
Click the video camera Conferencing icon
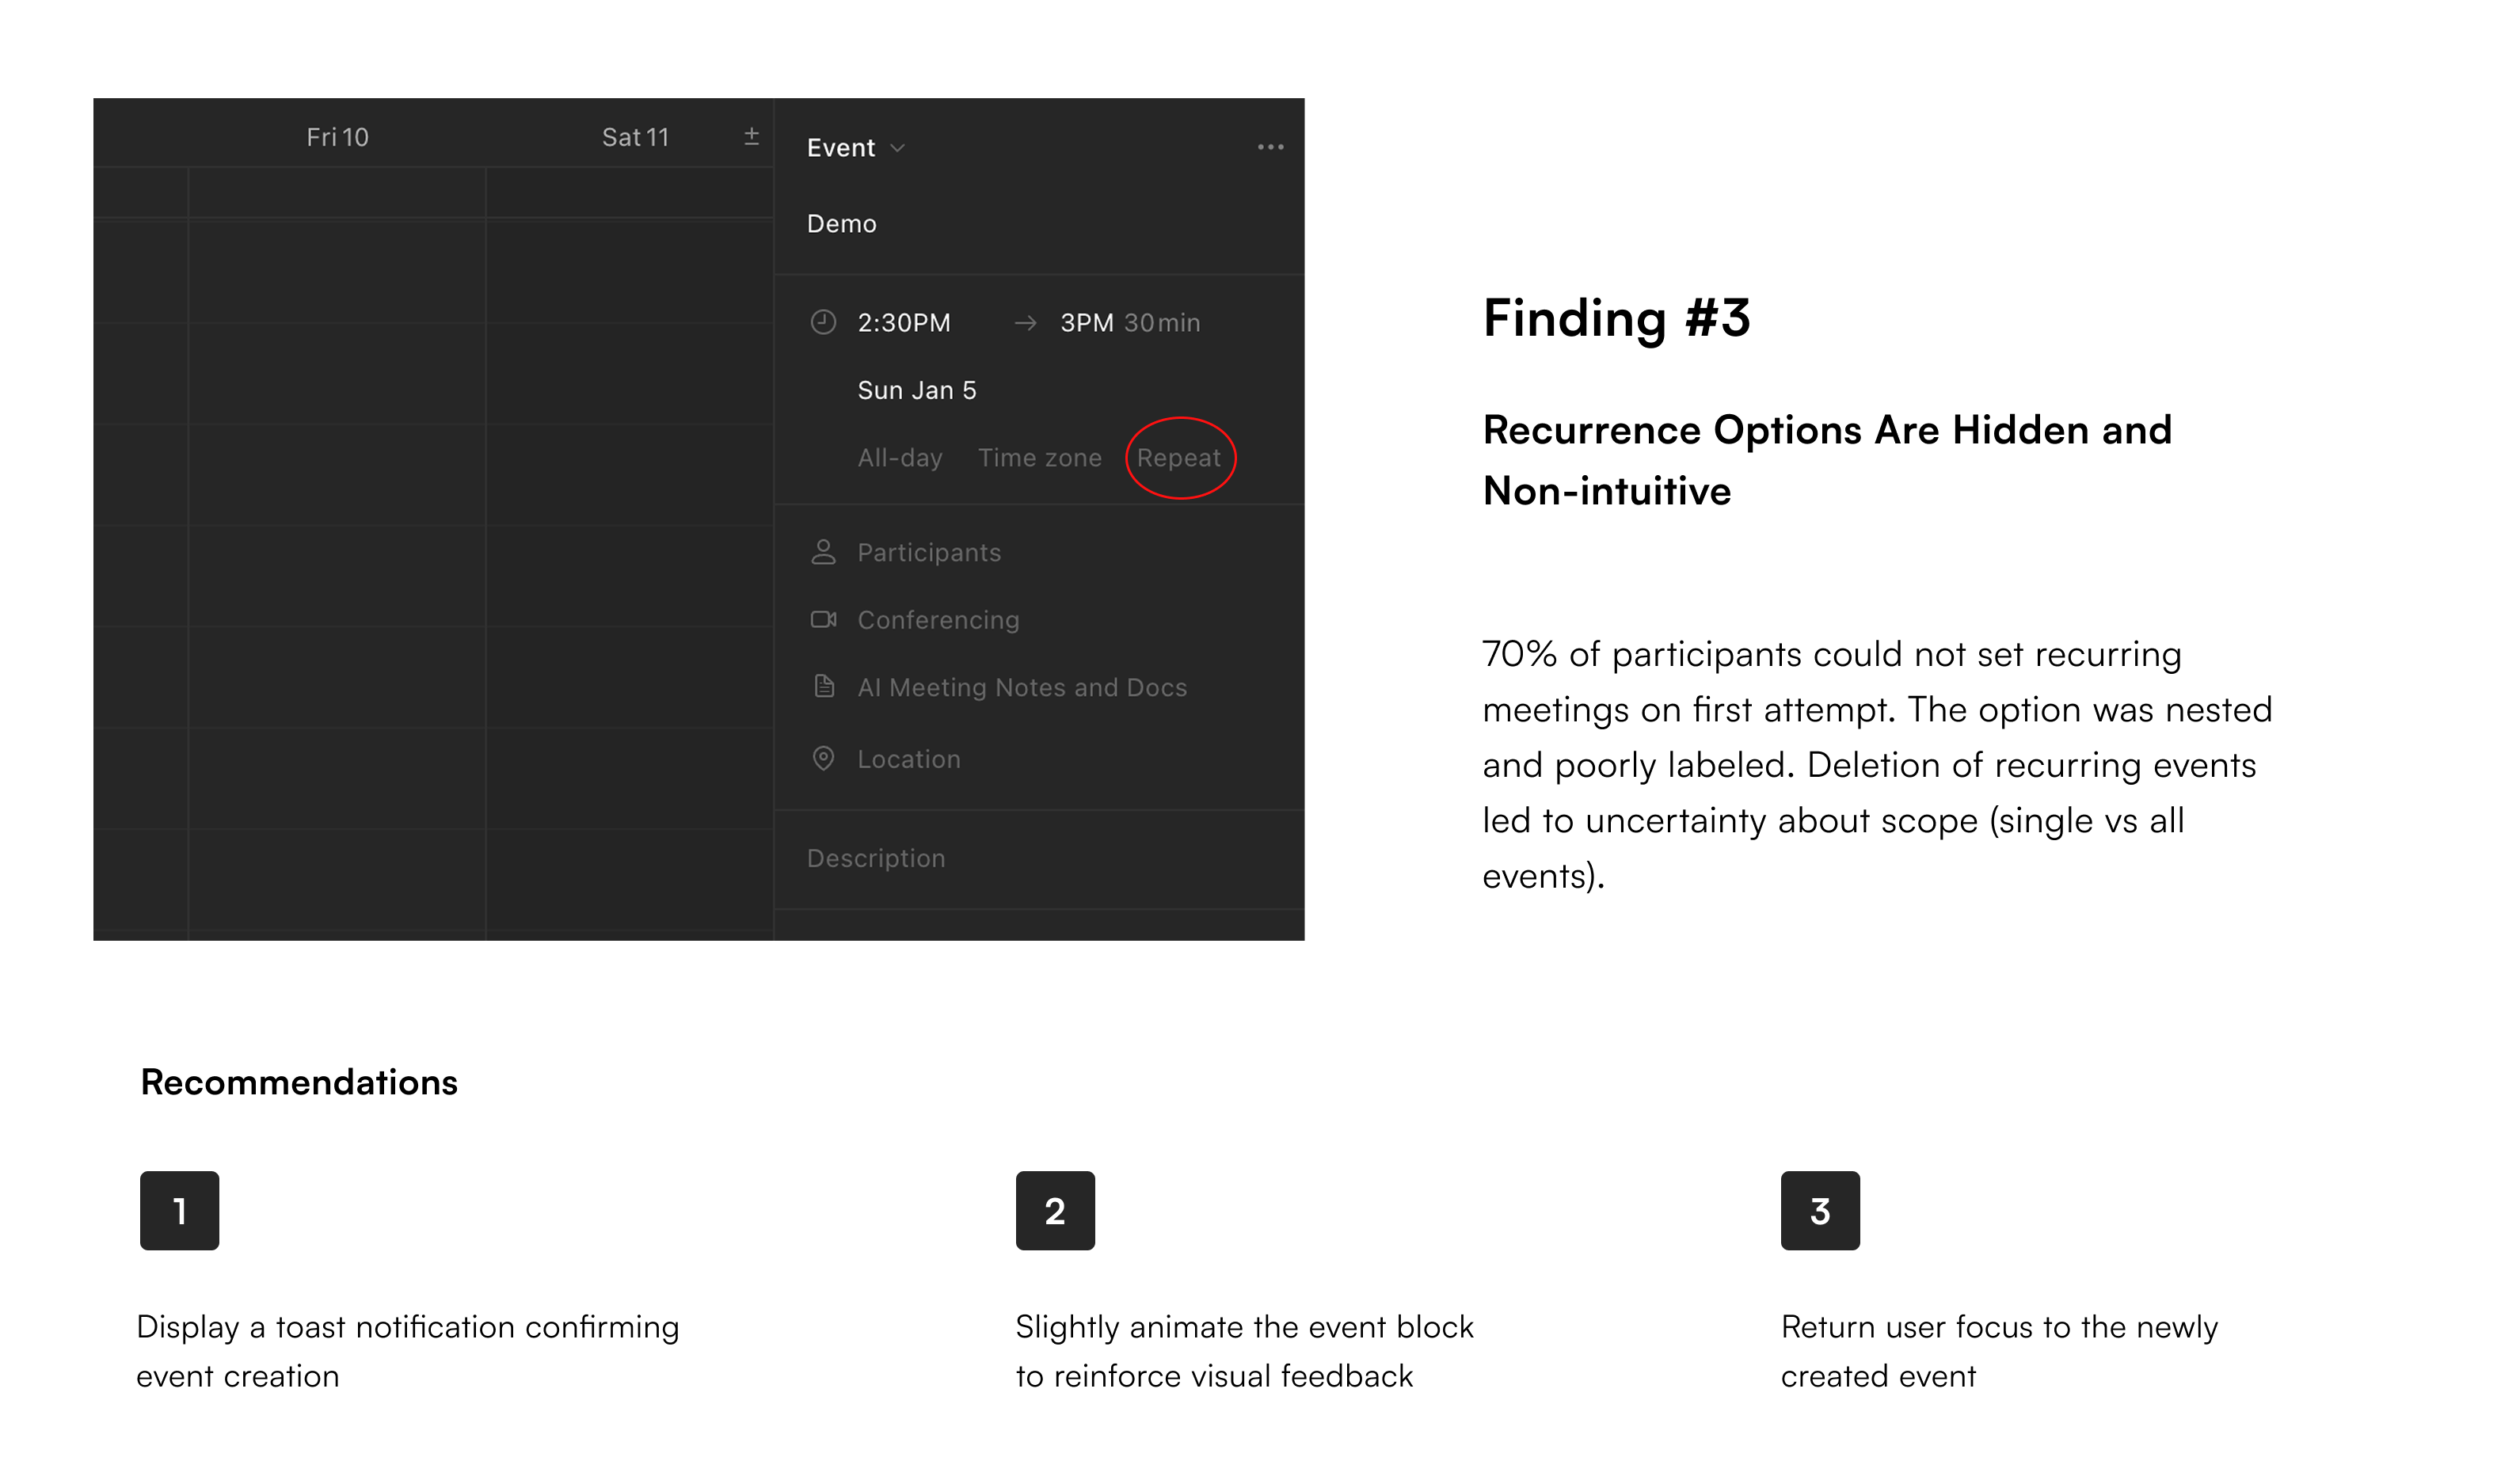[x=823, y=619]
